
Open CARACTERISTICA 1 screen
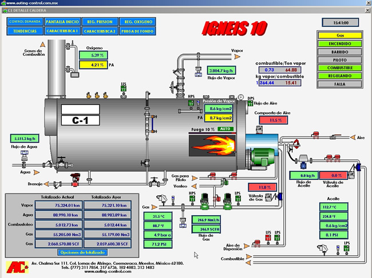[x=62, y=31]
